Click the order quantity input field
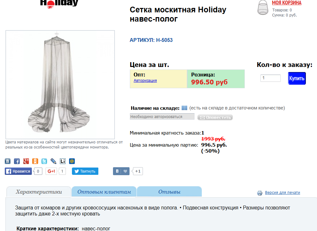The width and height of the screenshot is (317, 231). (x=271, y=78)
